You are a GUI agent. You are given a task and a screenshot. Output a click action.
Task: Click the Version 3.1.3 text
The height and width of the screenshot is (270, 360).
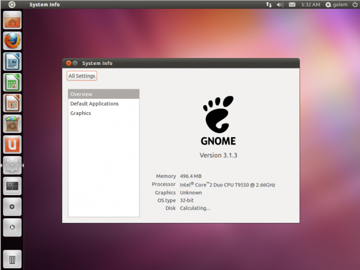tap(218, 155)
